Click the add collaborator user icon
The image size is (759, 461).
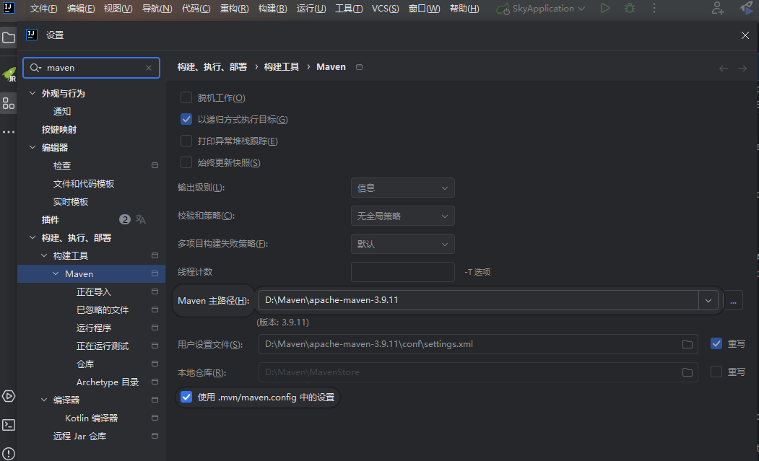click(717, 8)
